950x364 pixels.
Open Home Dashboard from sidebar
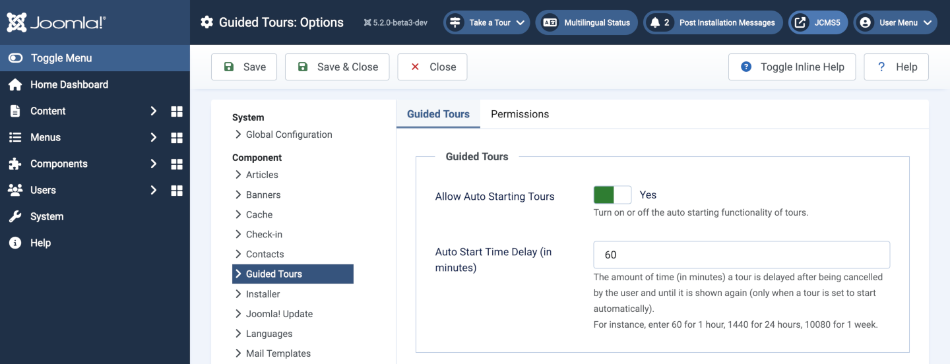click(x=69, y=84)
